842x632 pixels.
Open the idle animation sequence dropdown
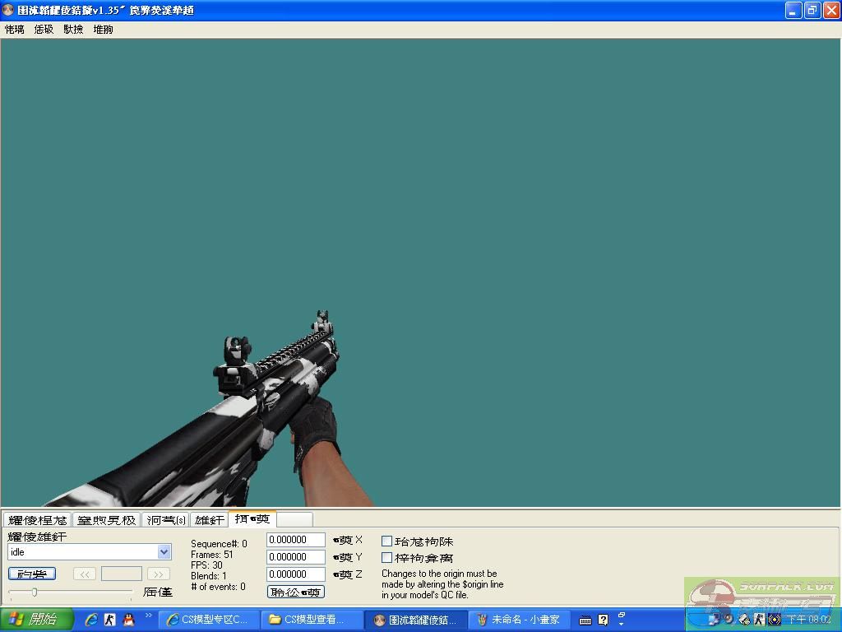point(164,552)
